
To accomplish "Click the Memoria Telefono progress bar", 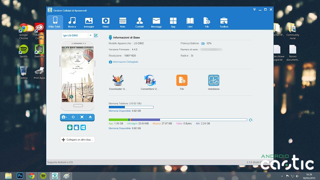I will 131,107.
